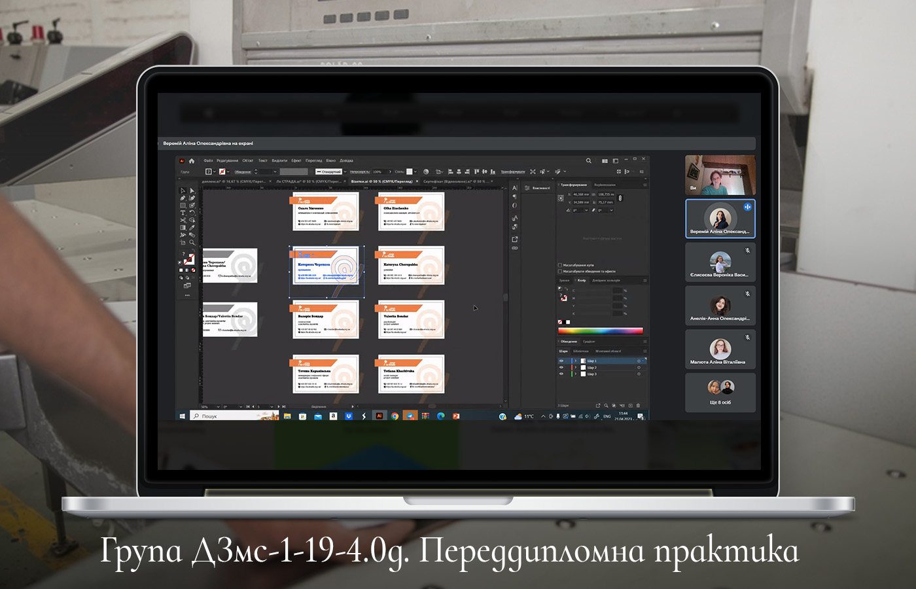This screenshot has height=589, width=916.
Task: Toggle visibility of layer Шар 1
Action: coord(561,361)
